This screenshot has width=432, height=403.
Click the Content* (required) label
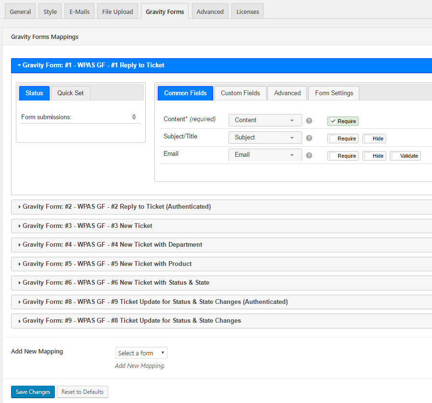(x=190, y=119)
